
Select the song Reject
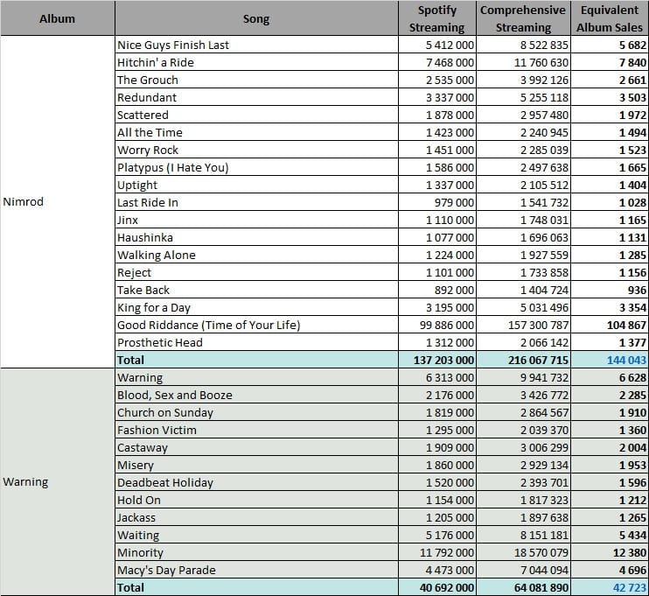pos(256,272)
